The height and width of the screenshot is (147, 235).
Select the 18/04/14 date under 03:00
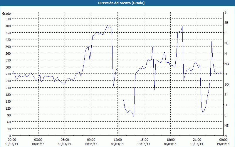[38, 144]
